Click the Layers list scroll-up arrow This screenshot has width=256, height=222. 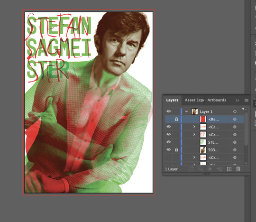tap(246, 110)
